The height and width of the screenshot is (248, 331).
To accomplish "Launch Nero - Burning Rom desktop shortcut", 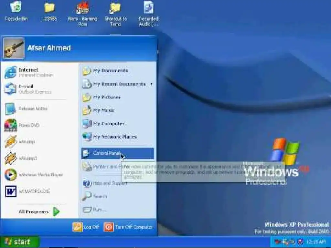I will pos(82,14).
